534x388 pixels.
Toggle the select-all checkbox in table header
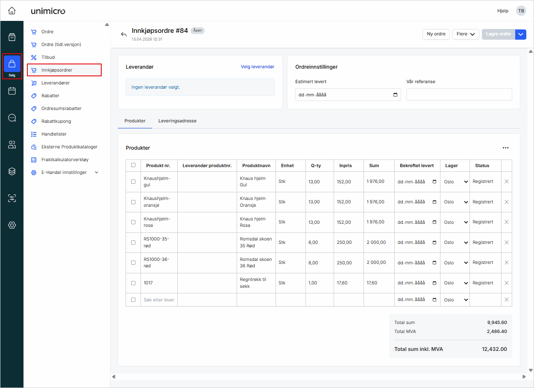point(133,165)
